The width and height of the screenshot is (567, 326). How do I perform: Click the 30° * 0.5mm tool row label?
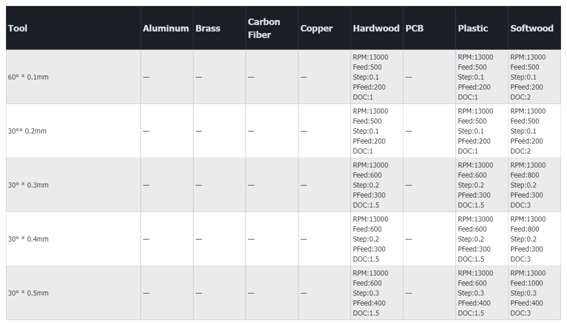[28, 293]
